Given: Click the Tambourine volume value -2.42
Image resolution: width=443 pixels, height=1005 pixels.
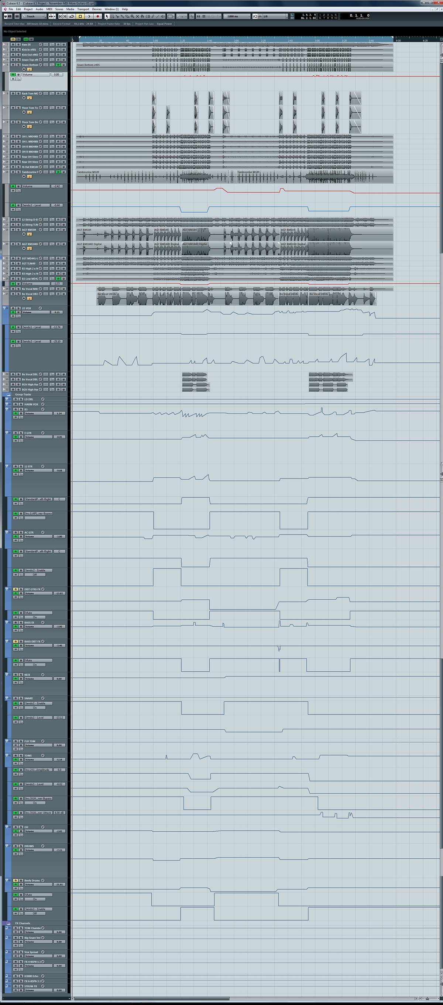Looking at the screenshot, I should (57, 186).
